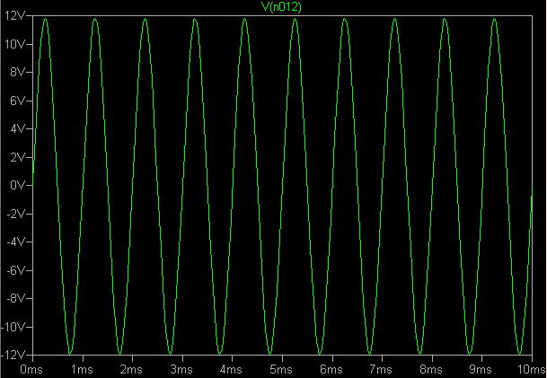547x378 pixels.
Task: Click the 7ms time axis label
Action: click(x=381, y=369)
